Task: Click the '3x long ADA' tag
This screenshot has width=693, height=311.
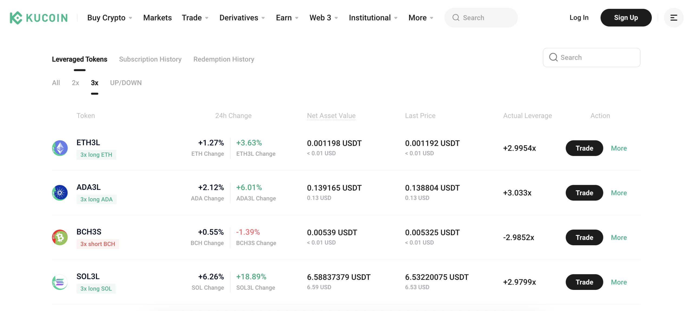Action: tap(96, 199)
